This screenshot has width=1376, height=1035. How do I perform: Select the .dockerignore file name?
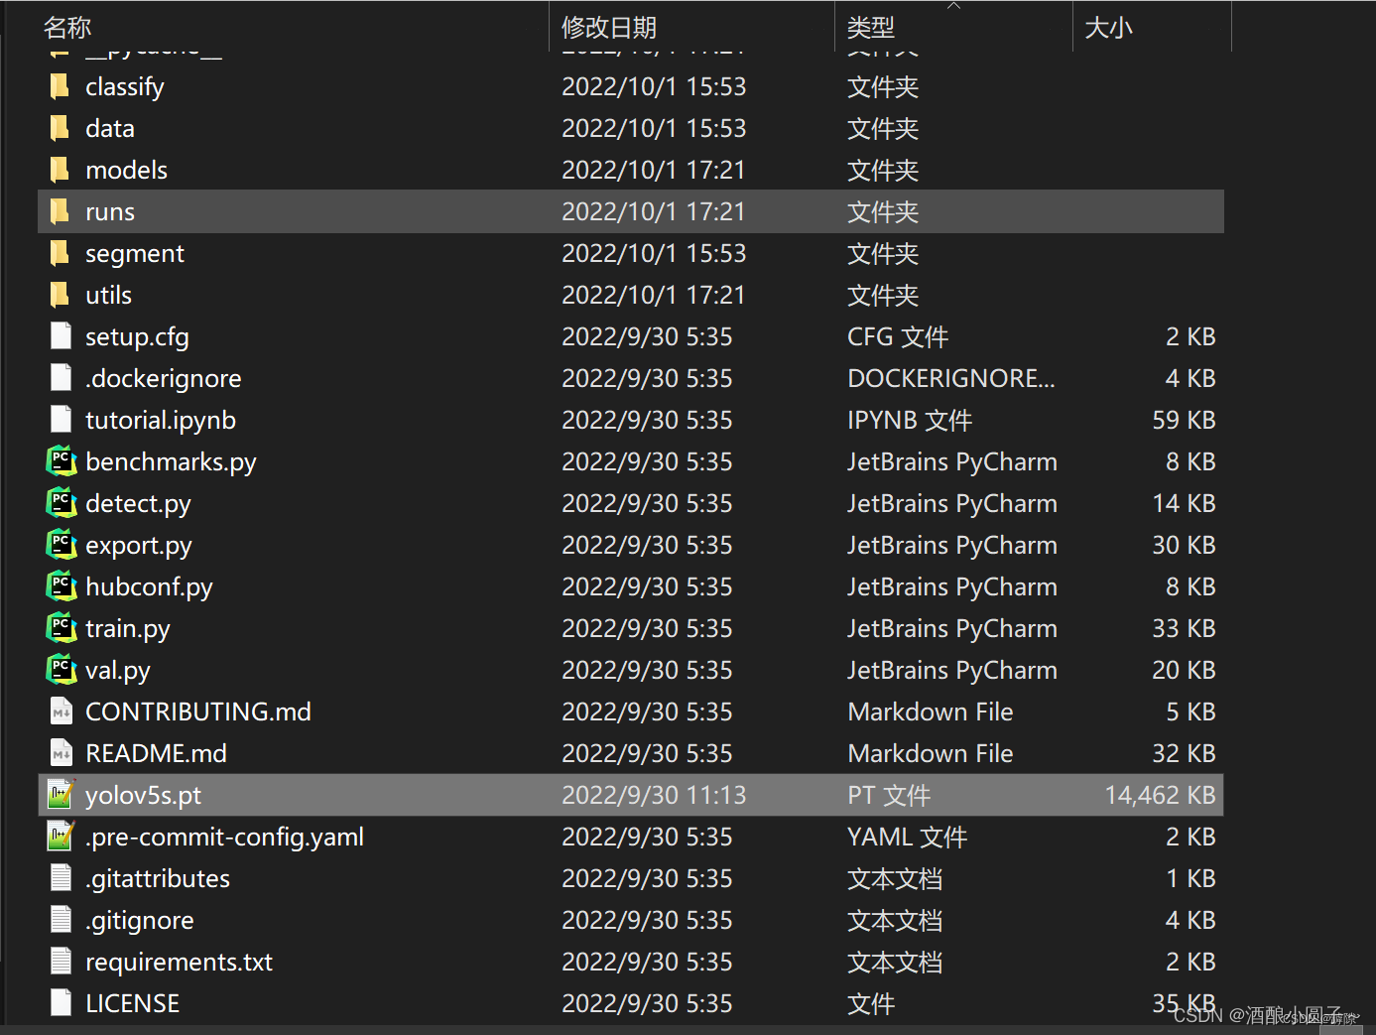click(x=164, y=379)
